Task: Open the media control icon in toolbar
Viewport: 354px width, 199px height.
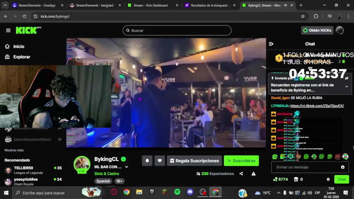Action: tap(330, 16)
